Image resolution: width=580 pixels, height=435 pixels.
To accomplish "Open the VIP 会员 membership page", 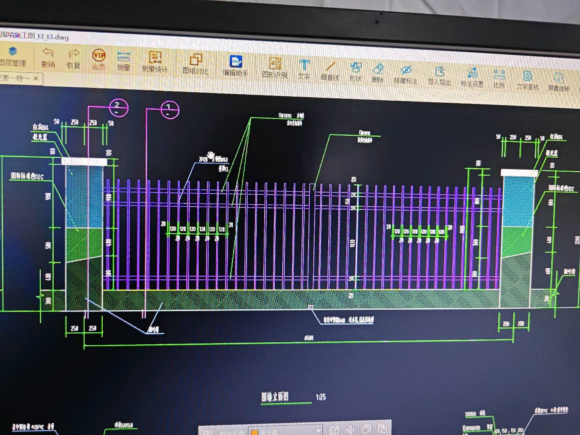I will pos(99,60).
